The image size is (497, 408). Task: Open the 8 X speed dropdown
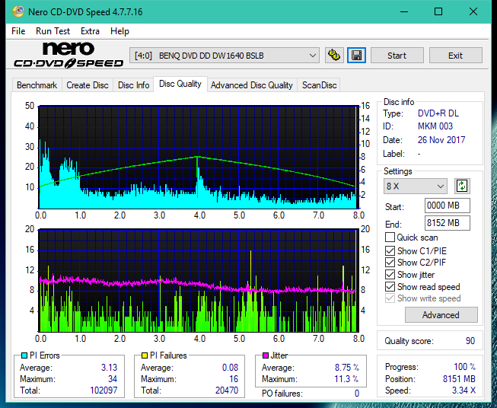click(x=416, y=186)
